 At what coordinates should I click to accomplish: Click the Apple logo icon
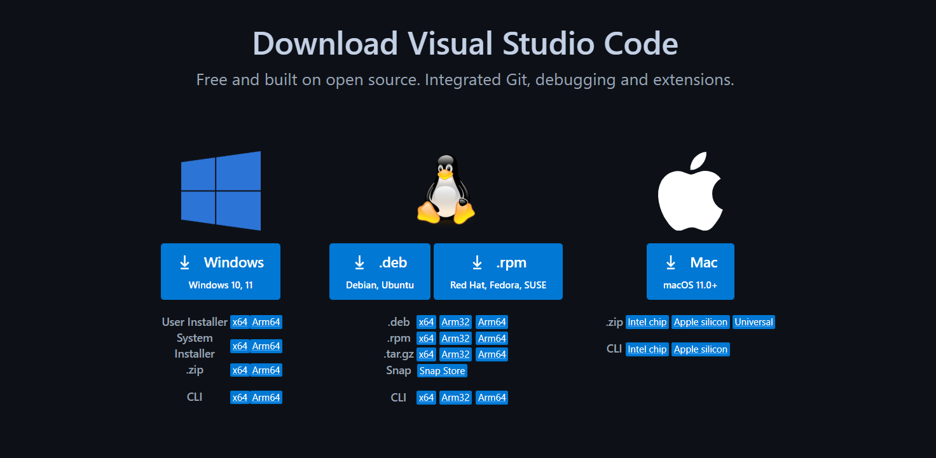point(691,191)
